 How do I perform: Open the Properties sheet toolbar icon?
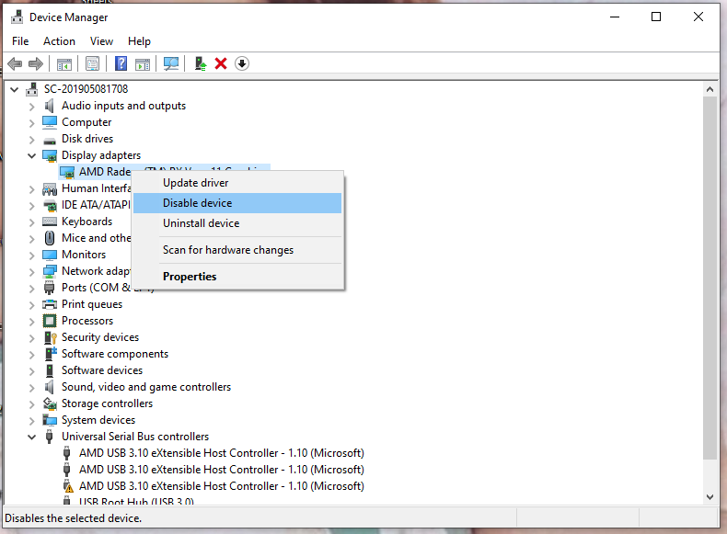coord(92,64)
